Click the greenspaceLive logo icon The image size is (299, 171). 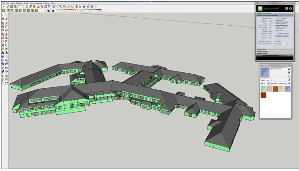(260, 8)
